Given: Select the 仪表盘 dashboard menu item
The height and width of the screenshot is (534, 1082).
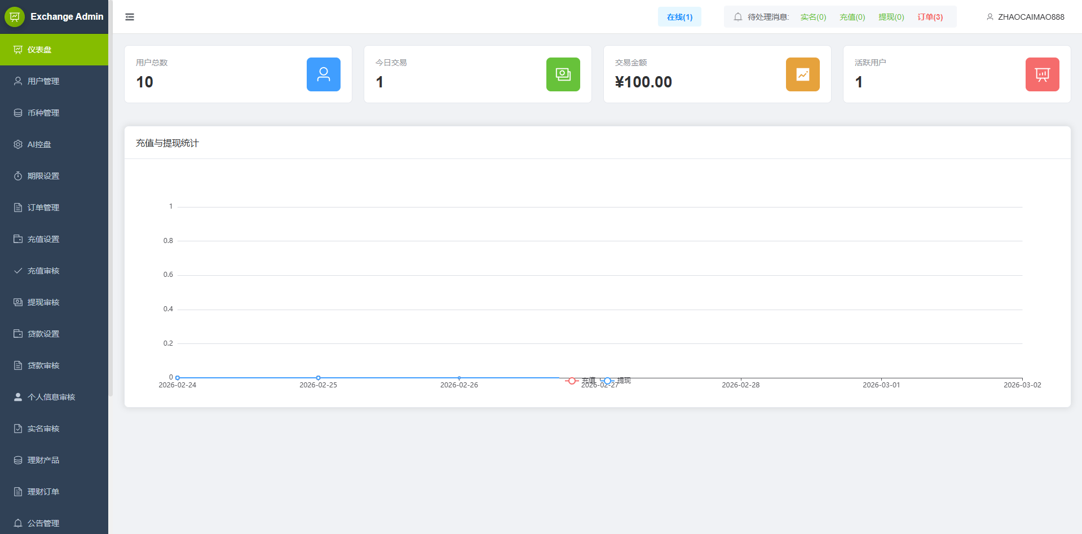Looking at the screenshot, I should pos(39,50).
